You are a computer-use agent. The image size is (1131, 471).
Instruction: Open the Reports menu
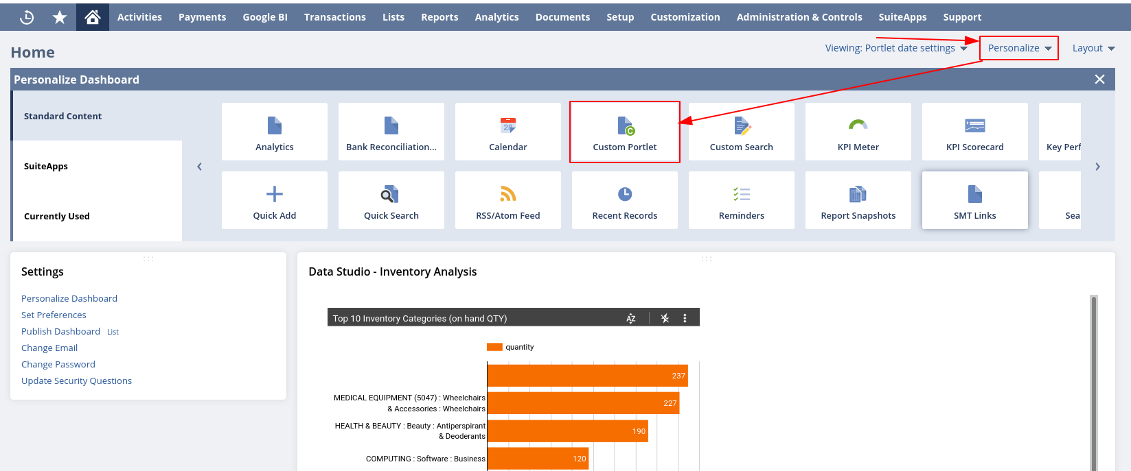[x=439, y=17]
